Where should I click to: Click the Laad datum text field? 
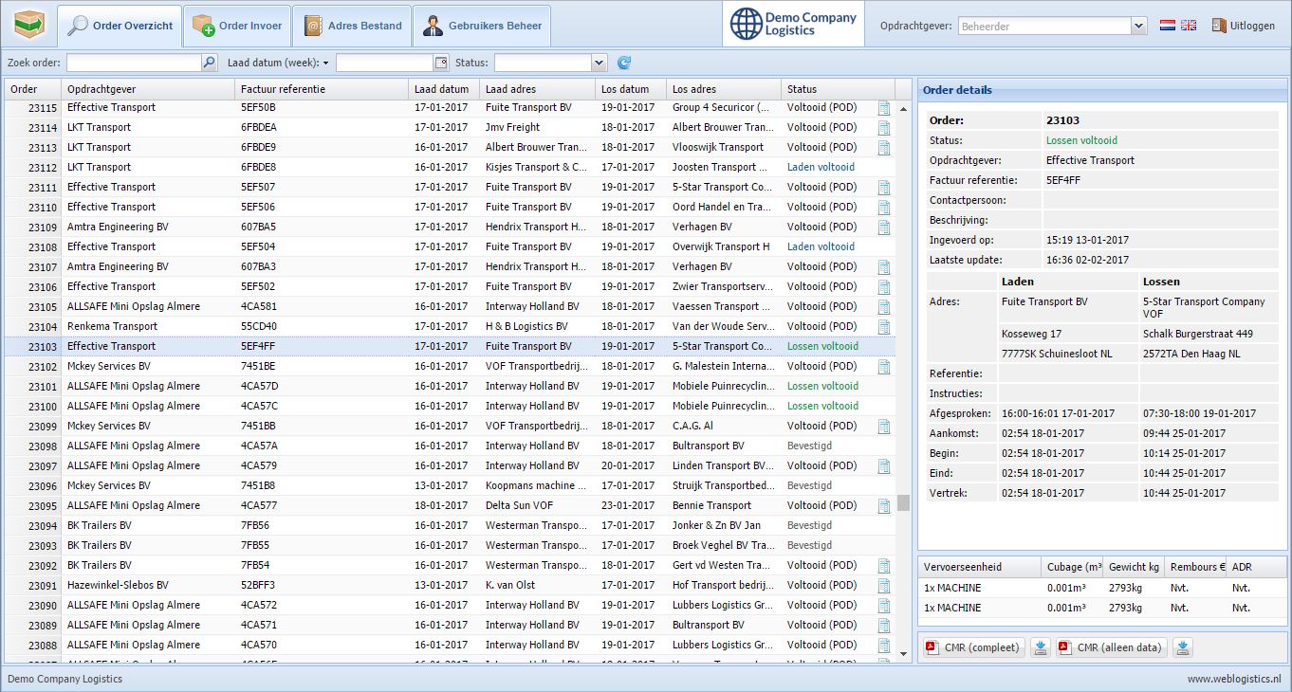click(384, 63)
